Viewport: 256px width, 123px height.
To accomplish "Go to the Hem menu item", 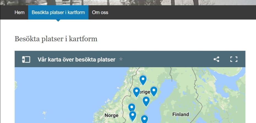I will coord(20,13).
